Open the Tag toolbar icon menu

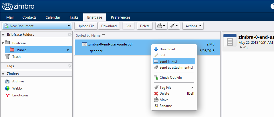174,26
